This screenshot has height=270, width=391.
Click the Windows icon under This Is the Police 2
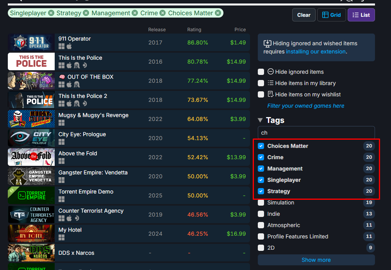click(x=61, y=104)
